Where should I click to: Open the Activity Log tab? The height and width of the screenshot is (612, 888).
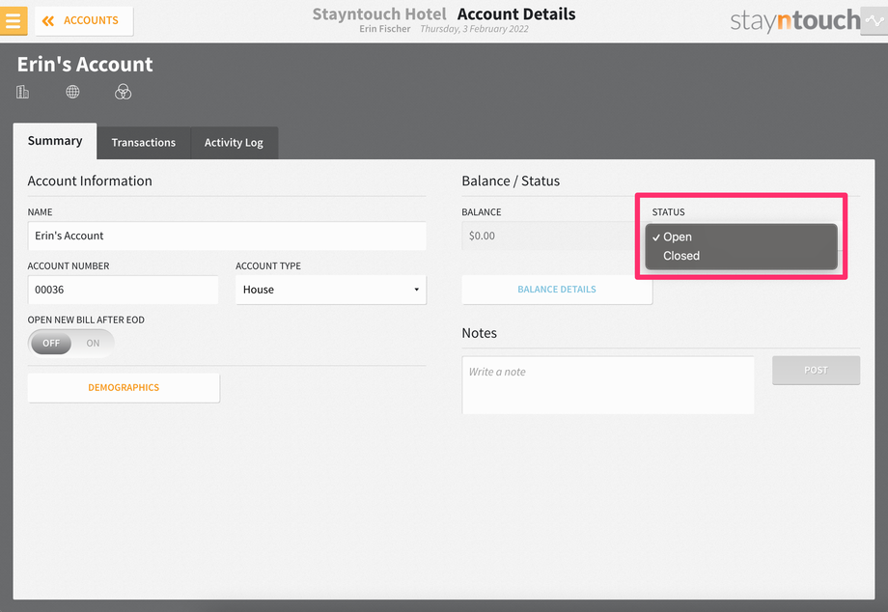pos(234,143)
